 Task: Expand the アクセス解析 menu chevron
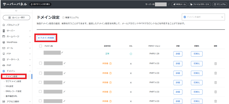(30, 101)
